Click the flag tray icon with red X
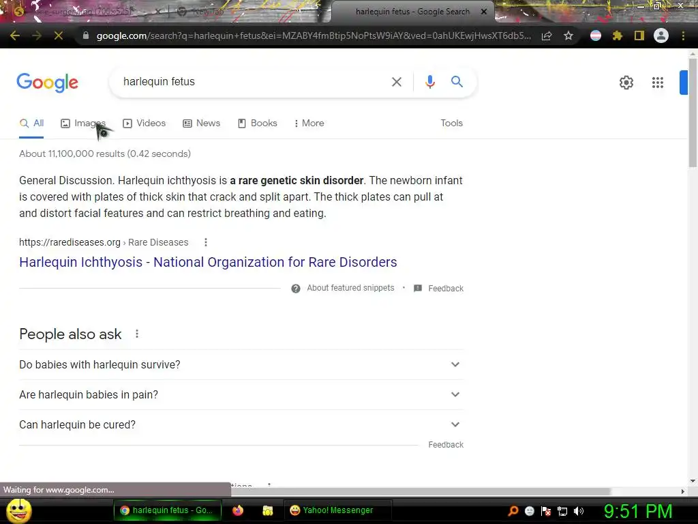Screen dimensions: 698x524 (546, 511)
